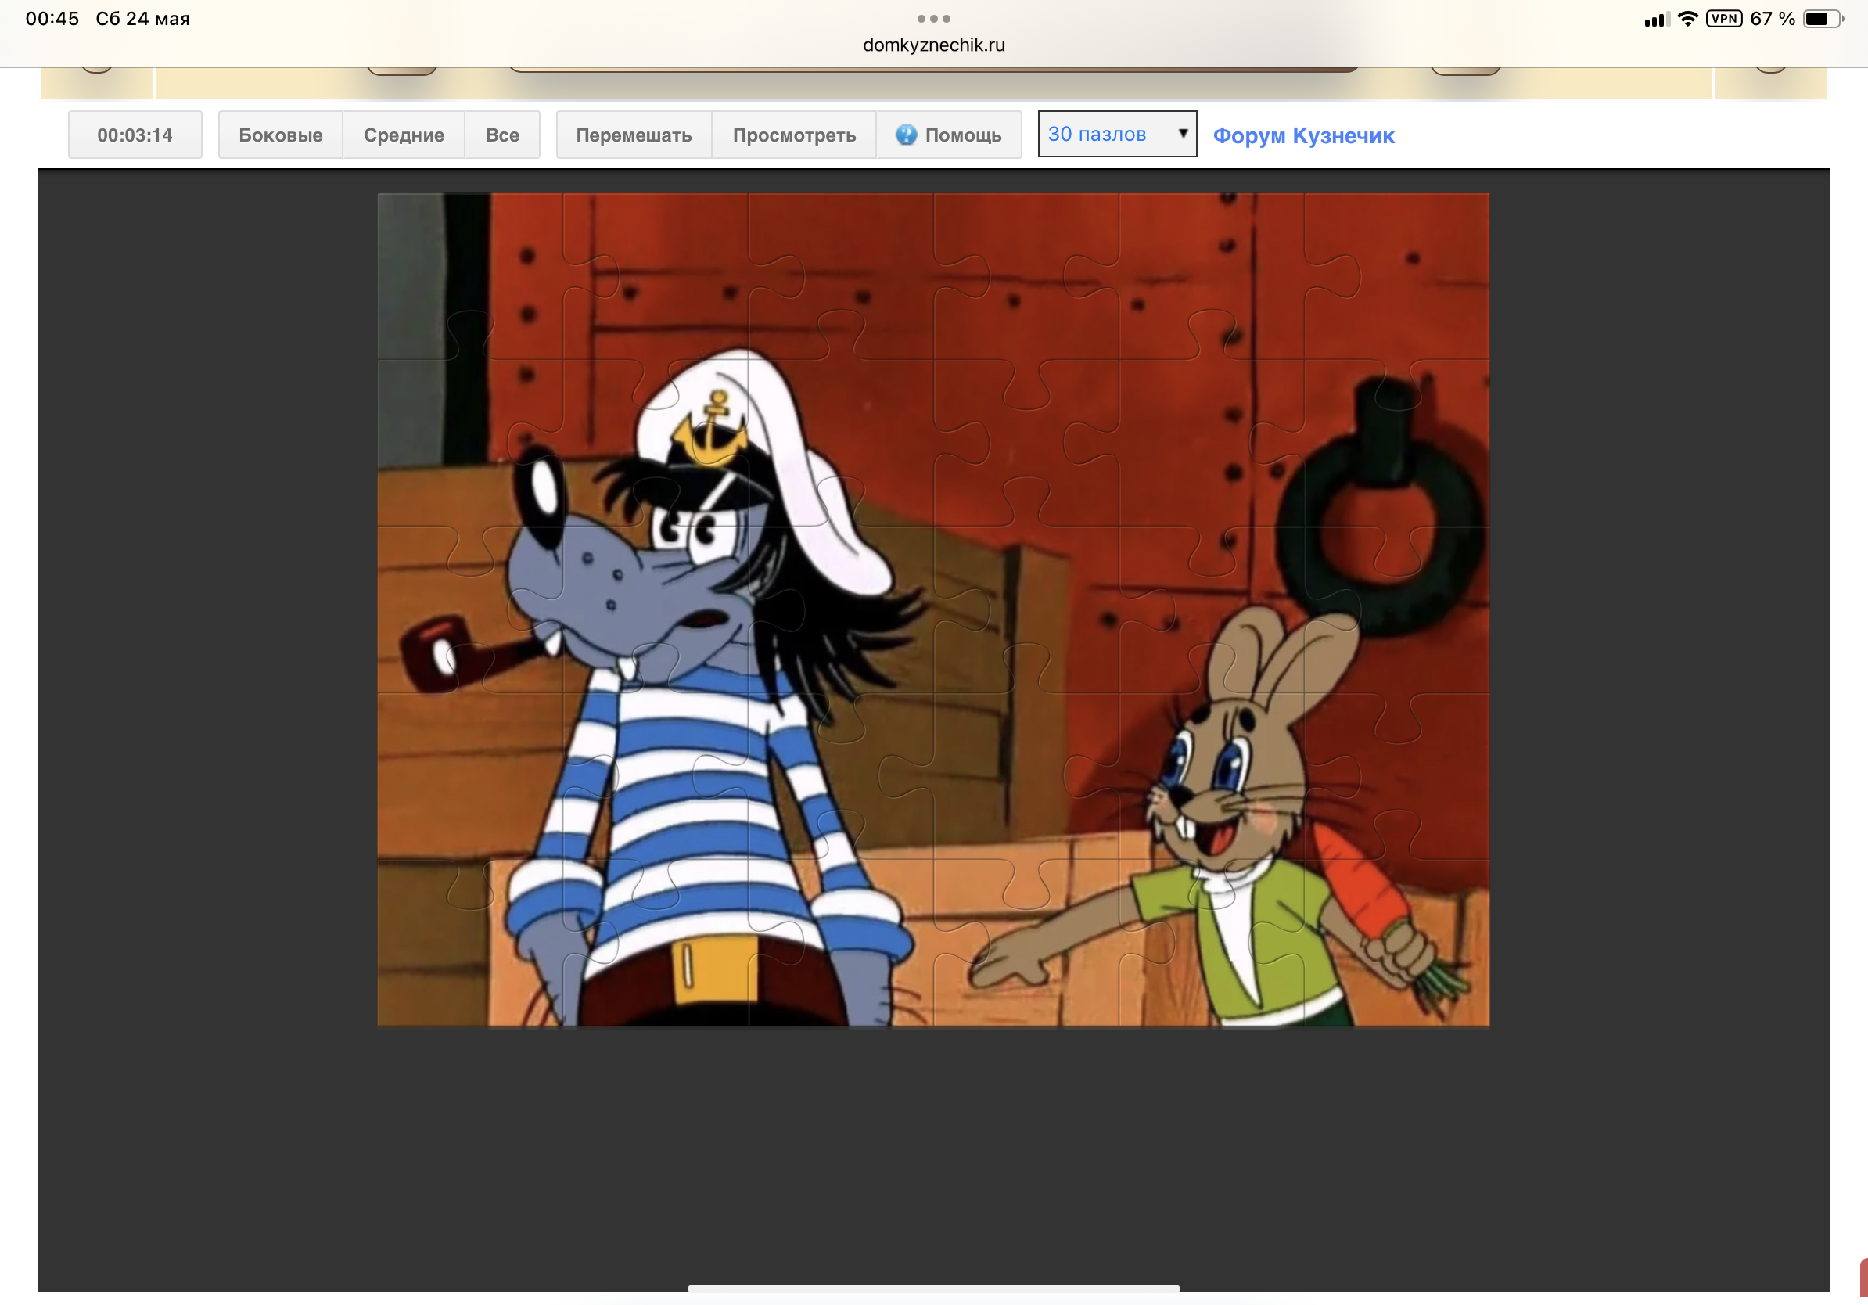Open Помощь help button
Viewport: 1868px width, 1305px height.
coord(949,135)
